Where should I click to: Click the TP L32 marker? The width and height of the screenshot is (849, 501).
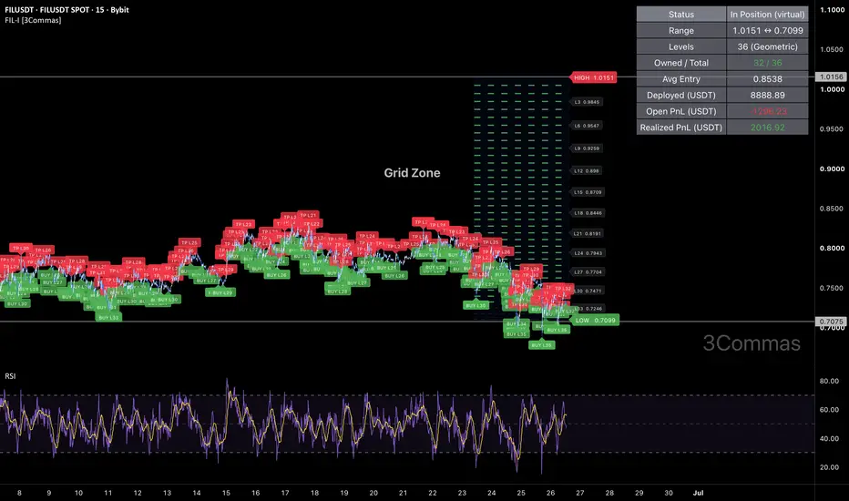pos(562,289)
